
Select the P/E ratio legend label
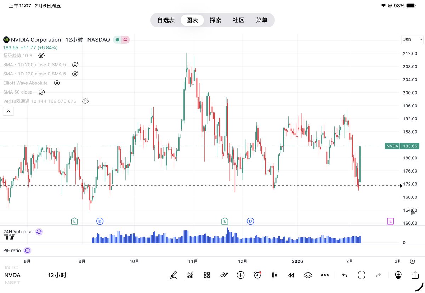click(x=12, y=250)
